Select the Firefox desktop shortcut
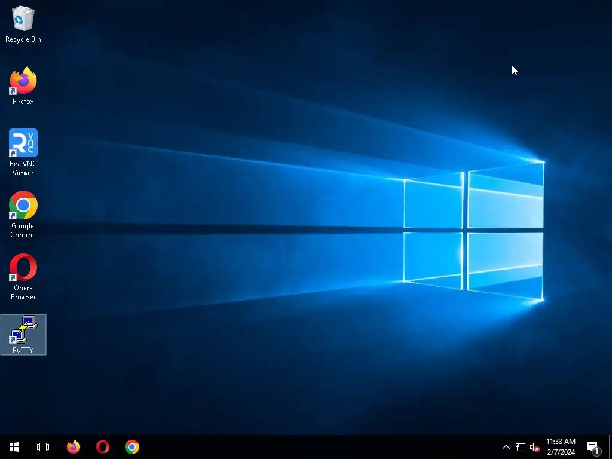The height and width of the screenshot is (459, 612). click(23, 86)
